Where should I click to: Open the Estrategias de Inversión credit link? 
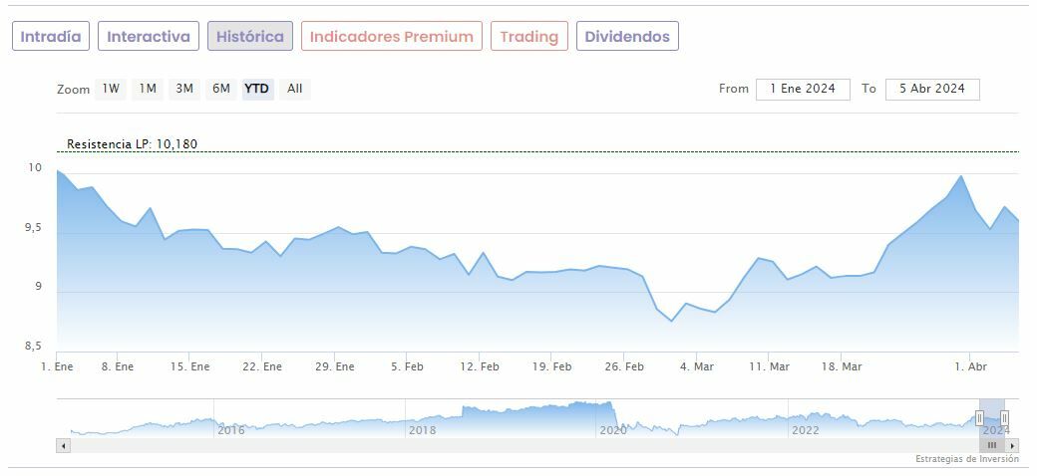[x=967, y=459]
